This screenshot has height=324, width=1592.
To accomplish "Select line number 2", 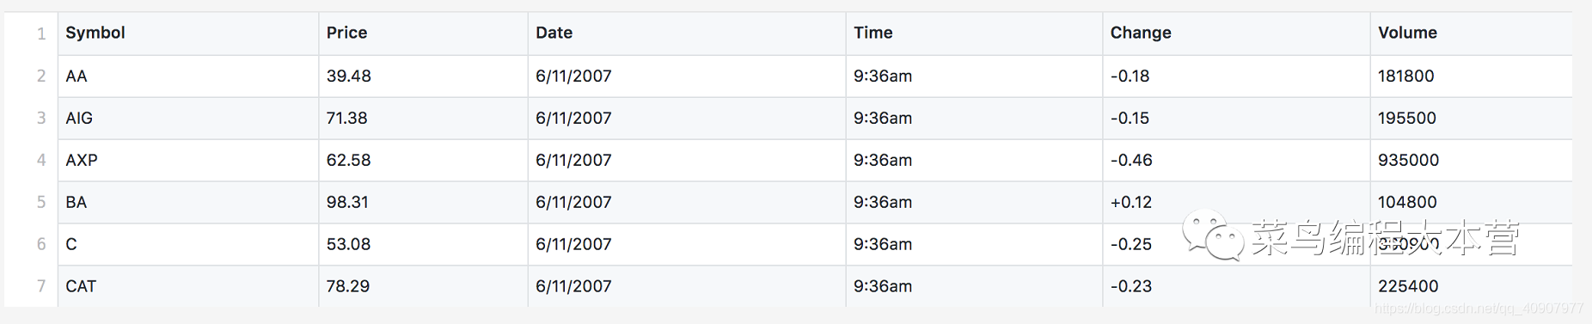I will click(40, 76).
